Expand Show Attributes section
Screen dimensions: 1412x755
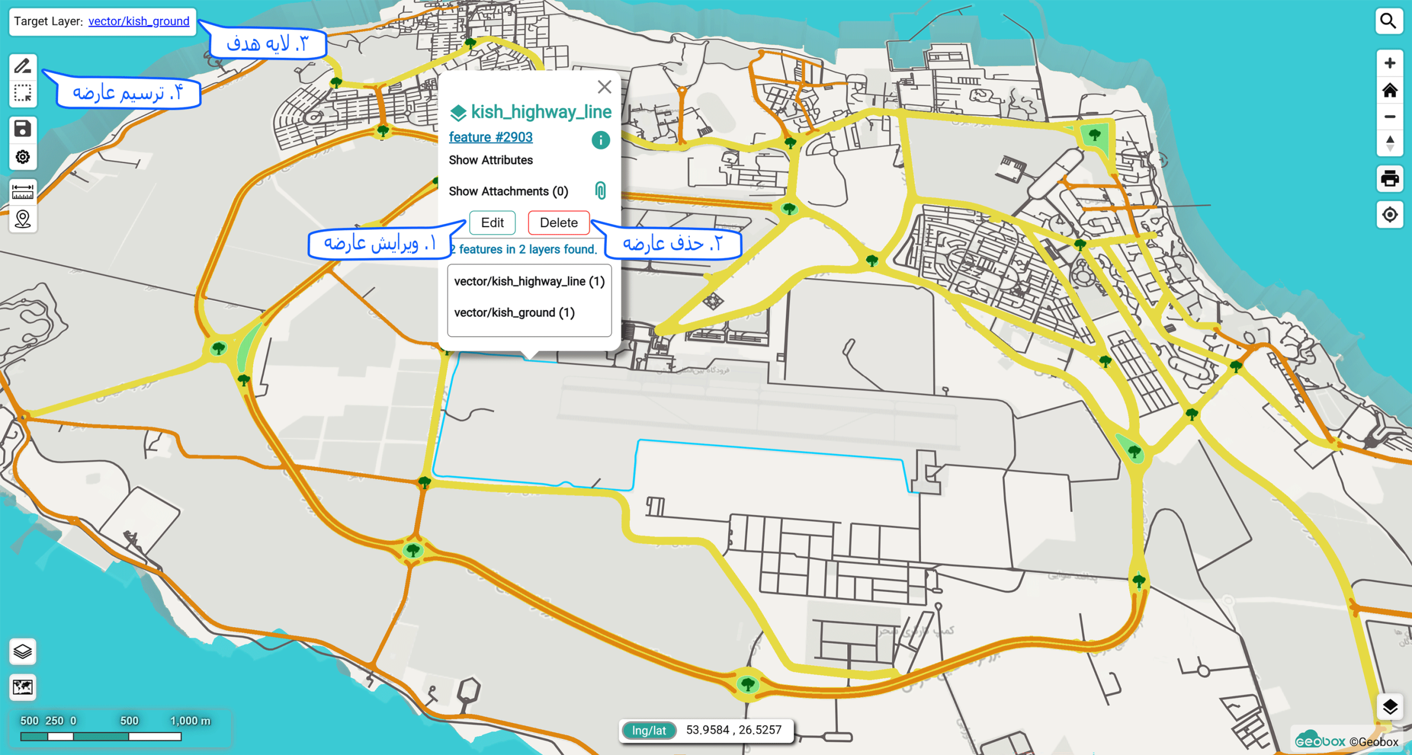point(490,160)
